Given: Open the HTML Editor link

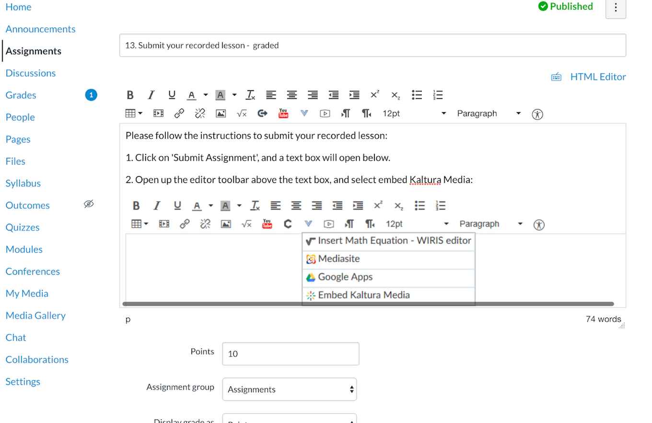Looking at the screenshot, I should [x=598, y=76].
